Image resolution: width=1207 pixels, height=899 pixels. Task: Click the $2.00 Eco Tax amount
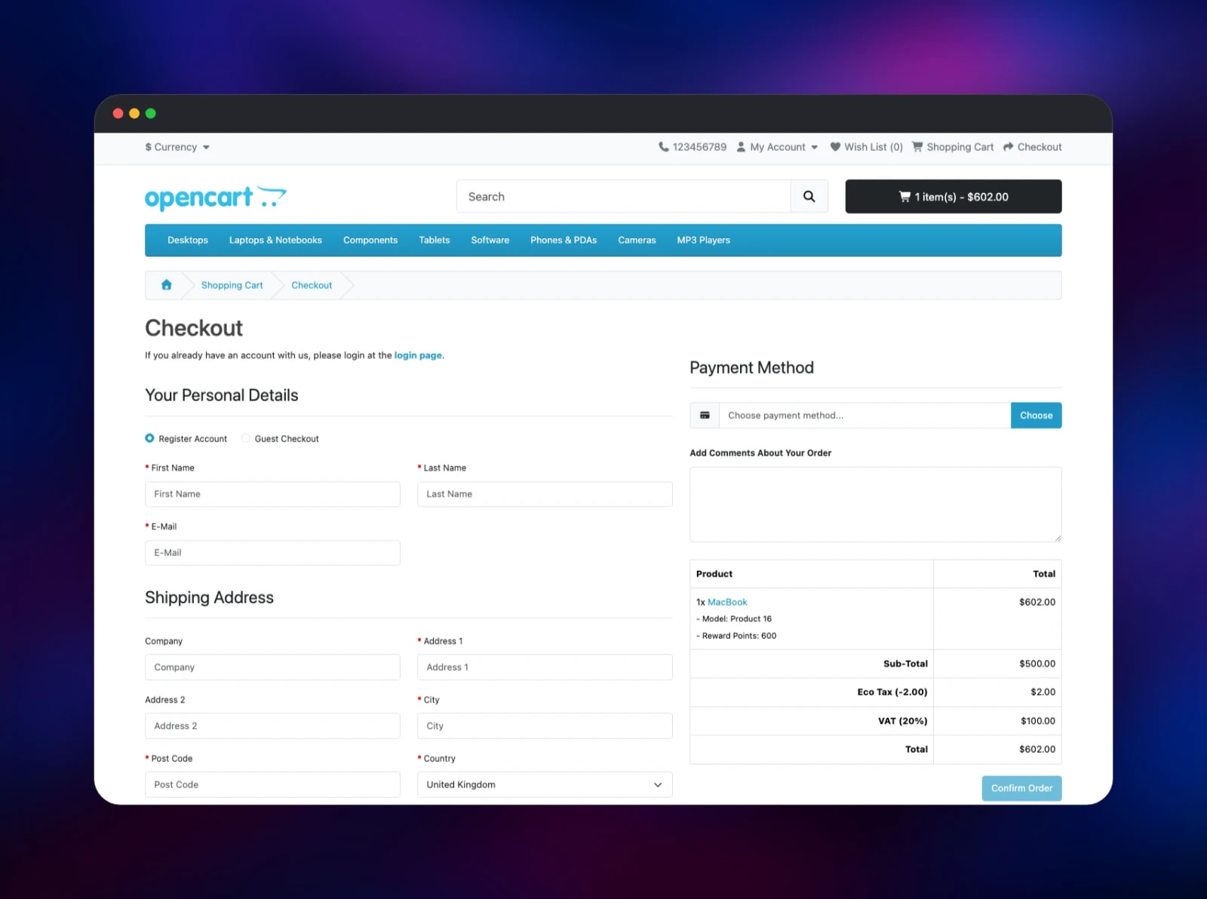pos(1043,692)
